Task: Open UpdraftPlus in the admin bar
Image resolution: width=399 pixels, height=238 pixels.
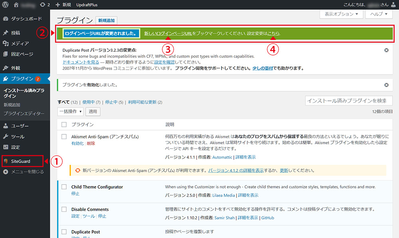Action: pyautogui.click(x=87, y=4)
